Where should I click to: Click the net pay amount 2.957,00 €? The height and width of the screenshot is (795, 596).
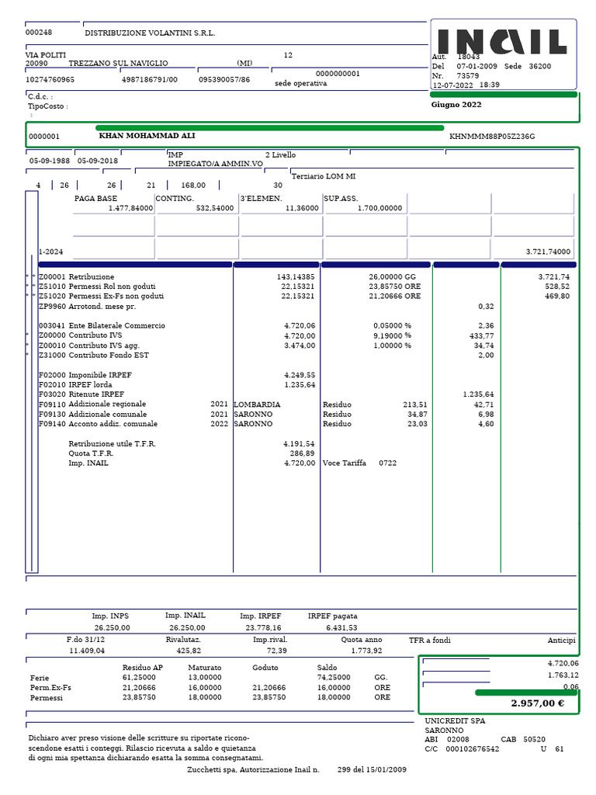pyautogui.click(x=537, y=703)
